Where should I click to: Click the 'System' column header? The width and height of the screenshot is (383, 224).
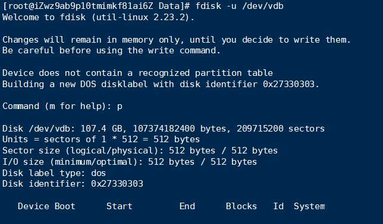pyautogui.click(x=309, y=206)
